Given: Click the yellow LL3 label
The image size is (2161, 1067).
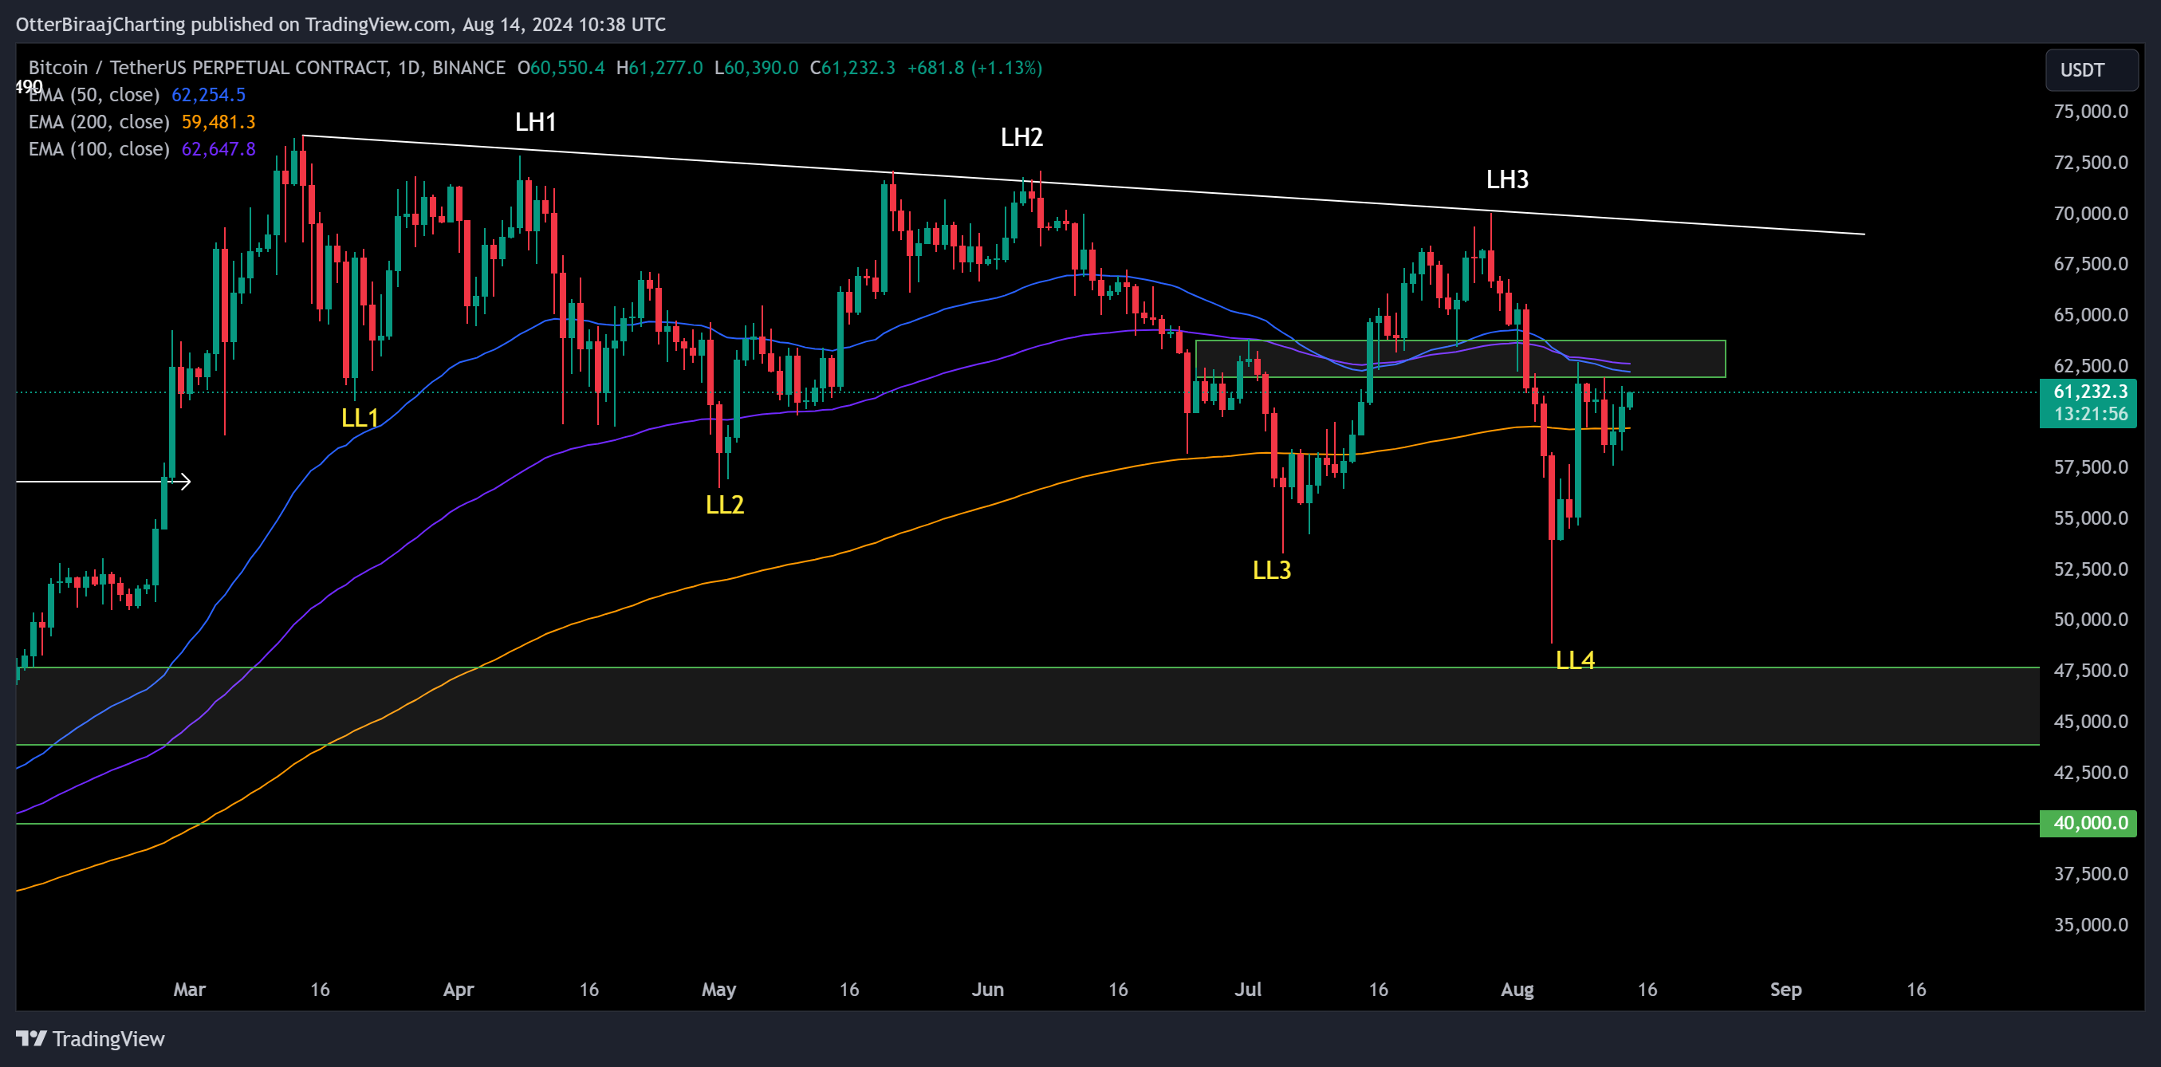Looking at the screenshot, I should coord(1272,570).
